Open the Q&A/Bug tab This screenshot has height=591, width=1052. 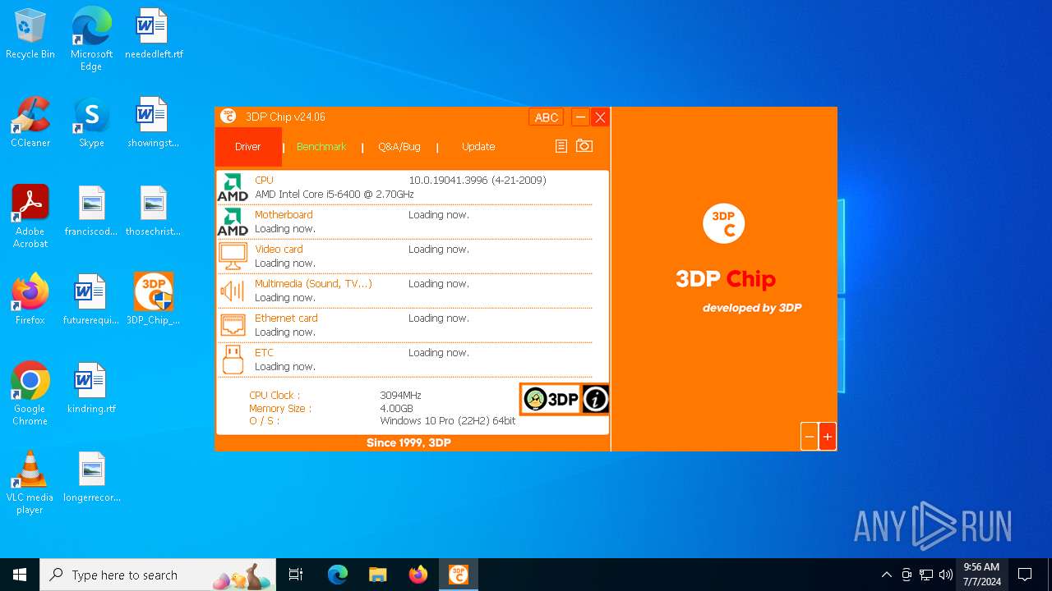click(399, 147)
